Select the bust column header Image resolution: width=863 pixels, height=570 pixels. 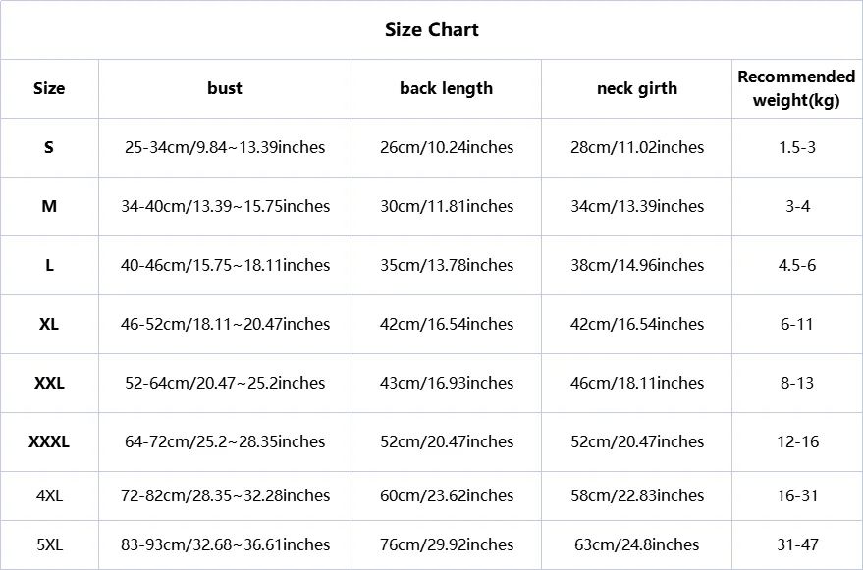tap(225, 88)
